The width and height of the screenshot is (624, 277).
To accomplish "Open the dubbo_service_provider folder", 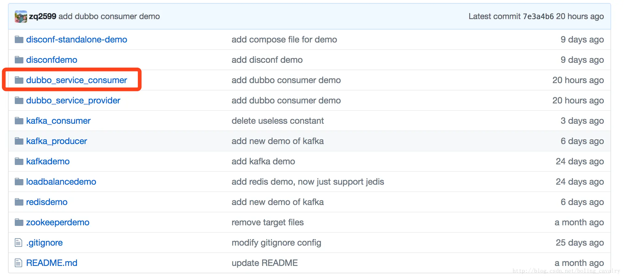I will pos(73,100).
